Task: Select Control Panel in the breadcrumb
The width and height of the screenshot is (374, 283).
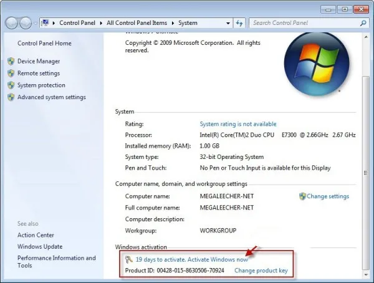Action: 77,23
